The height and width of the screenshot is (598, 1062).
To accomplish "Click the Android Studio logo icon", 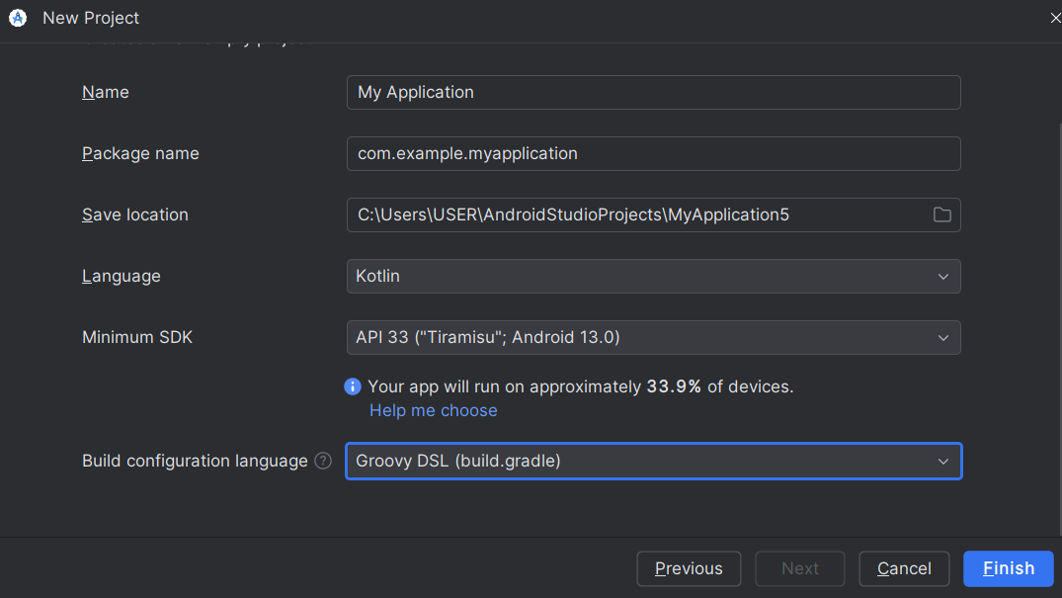I will click(x=18, y=19).
